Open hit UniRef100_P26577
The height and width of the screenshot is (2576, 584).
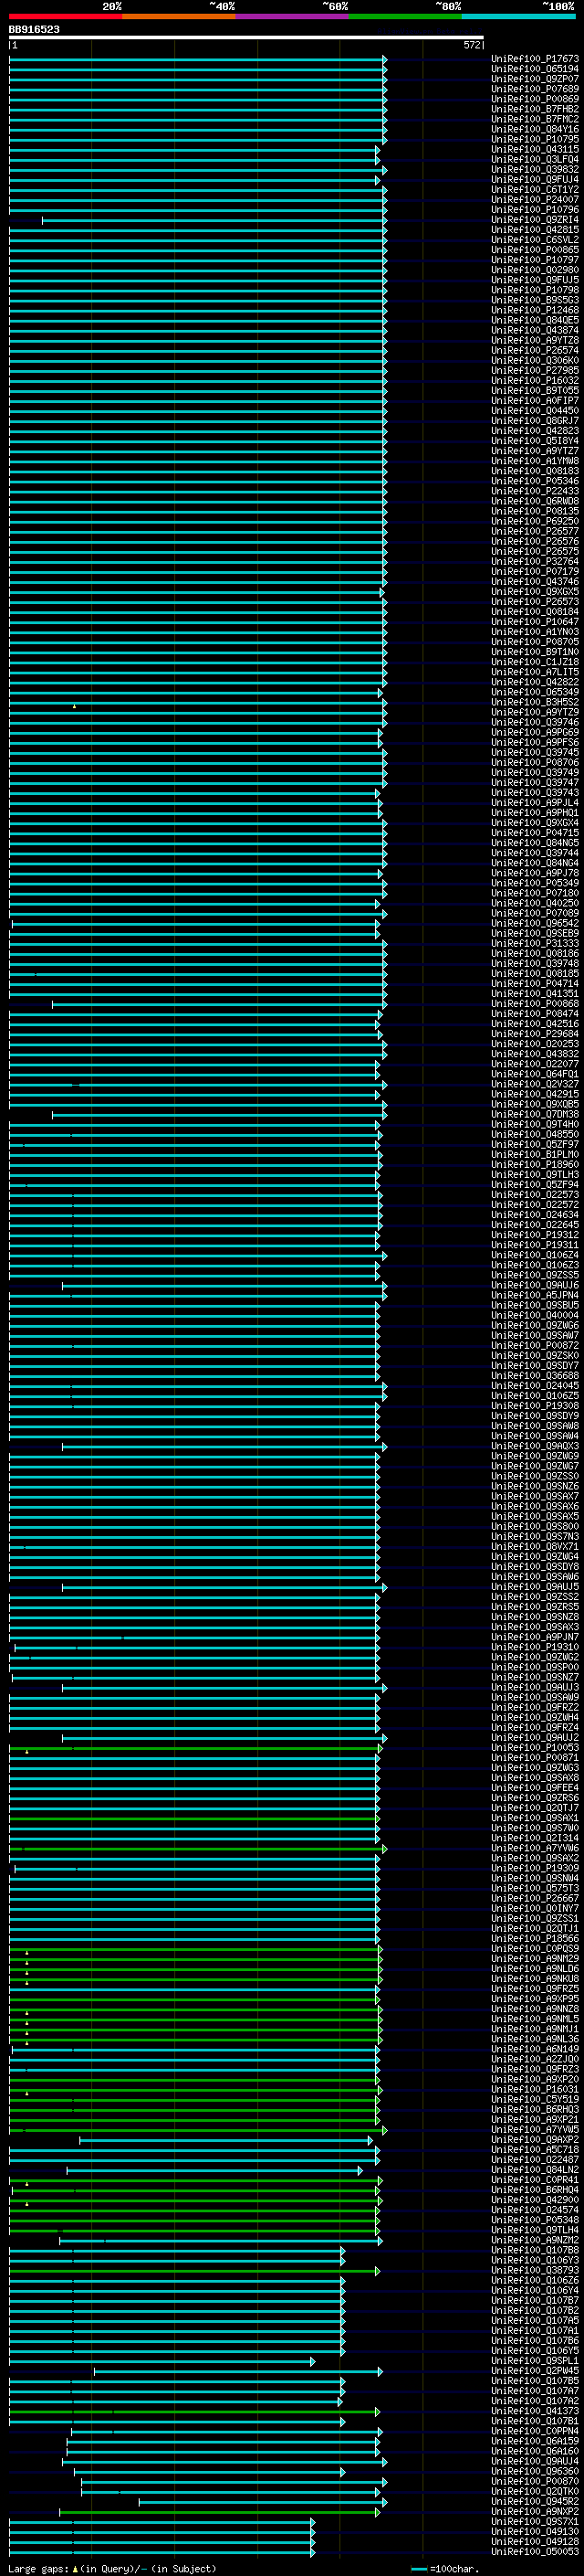coord(535,531)
